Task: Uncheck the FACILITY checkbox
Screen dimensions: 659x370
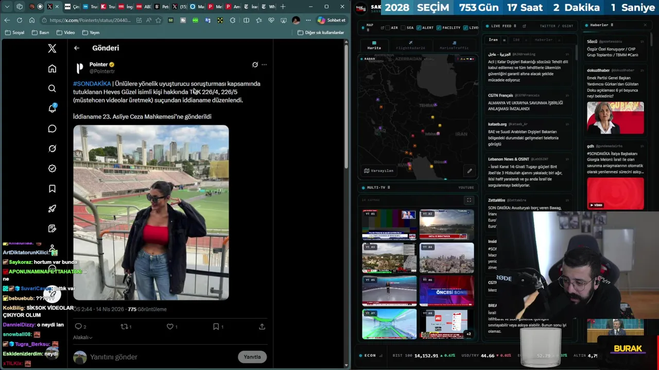Action: (x=439, y=27)
